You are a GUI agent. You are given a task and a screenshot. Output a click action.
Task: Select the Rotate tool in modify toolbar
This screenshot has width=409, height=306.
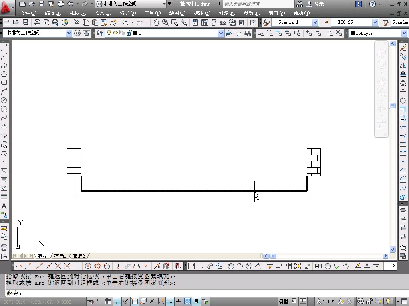pyautogui.click(x=403, y=101)
